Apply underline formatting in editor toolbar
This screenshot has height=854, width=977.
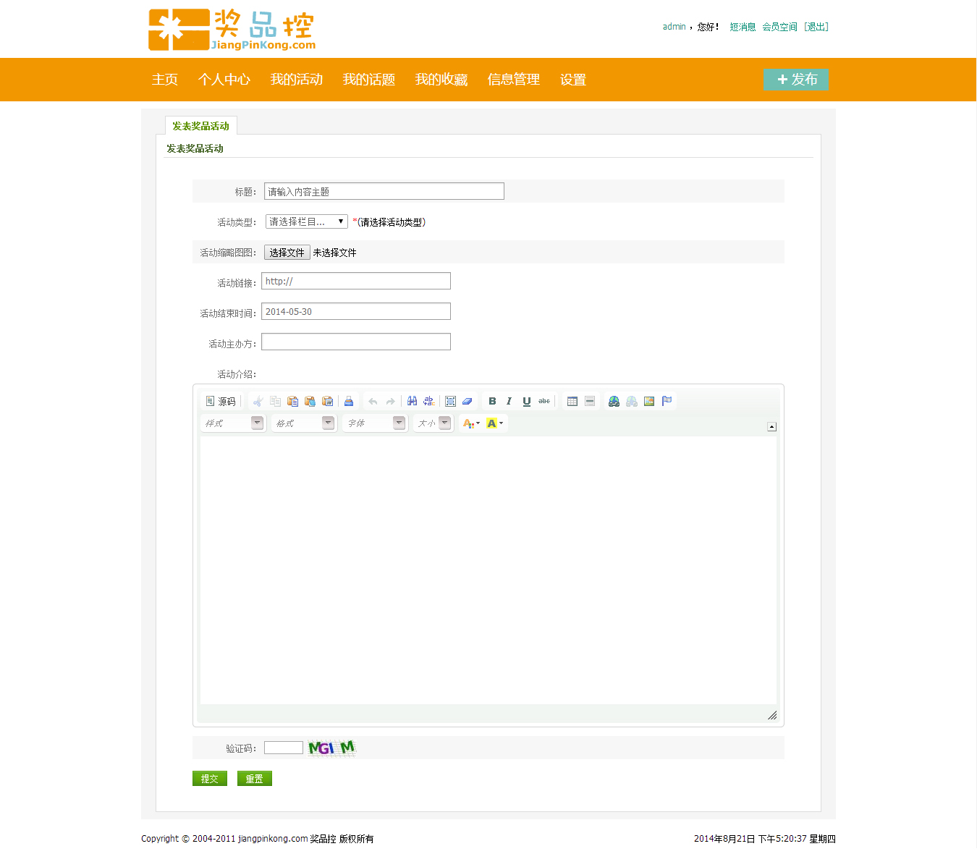coord(526,401)
